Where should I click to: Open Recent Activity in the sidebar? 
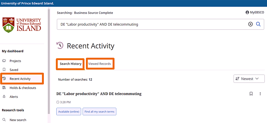[20, 79]
